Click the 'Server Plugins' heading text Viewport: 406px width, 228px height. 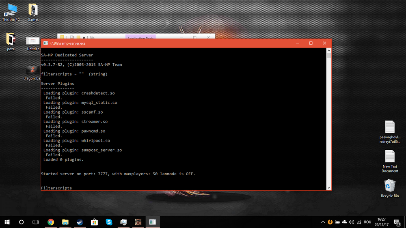[x=58, y=84]
